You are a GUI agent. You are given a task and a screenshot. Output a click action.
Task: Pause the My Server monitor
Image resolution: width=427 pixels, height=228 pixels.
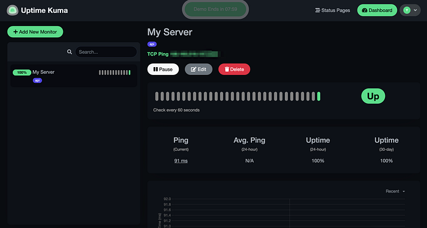163,69
